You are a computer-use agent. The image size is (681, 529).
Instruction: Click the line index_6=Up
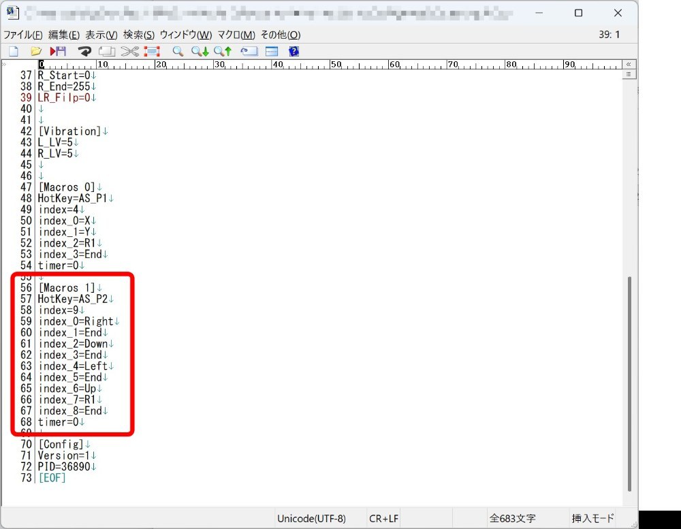coord(67,389)
